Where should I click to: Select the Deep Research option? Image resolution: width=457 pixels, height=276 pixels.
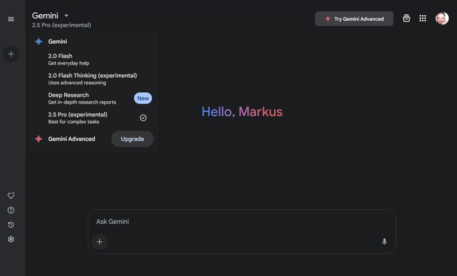pyautogui.click(x=93, y=98)
